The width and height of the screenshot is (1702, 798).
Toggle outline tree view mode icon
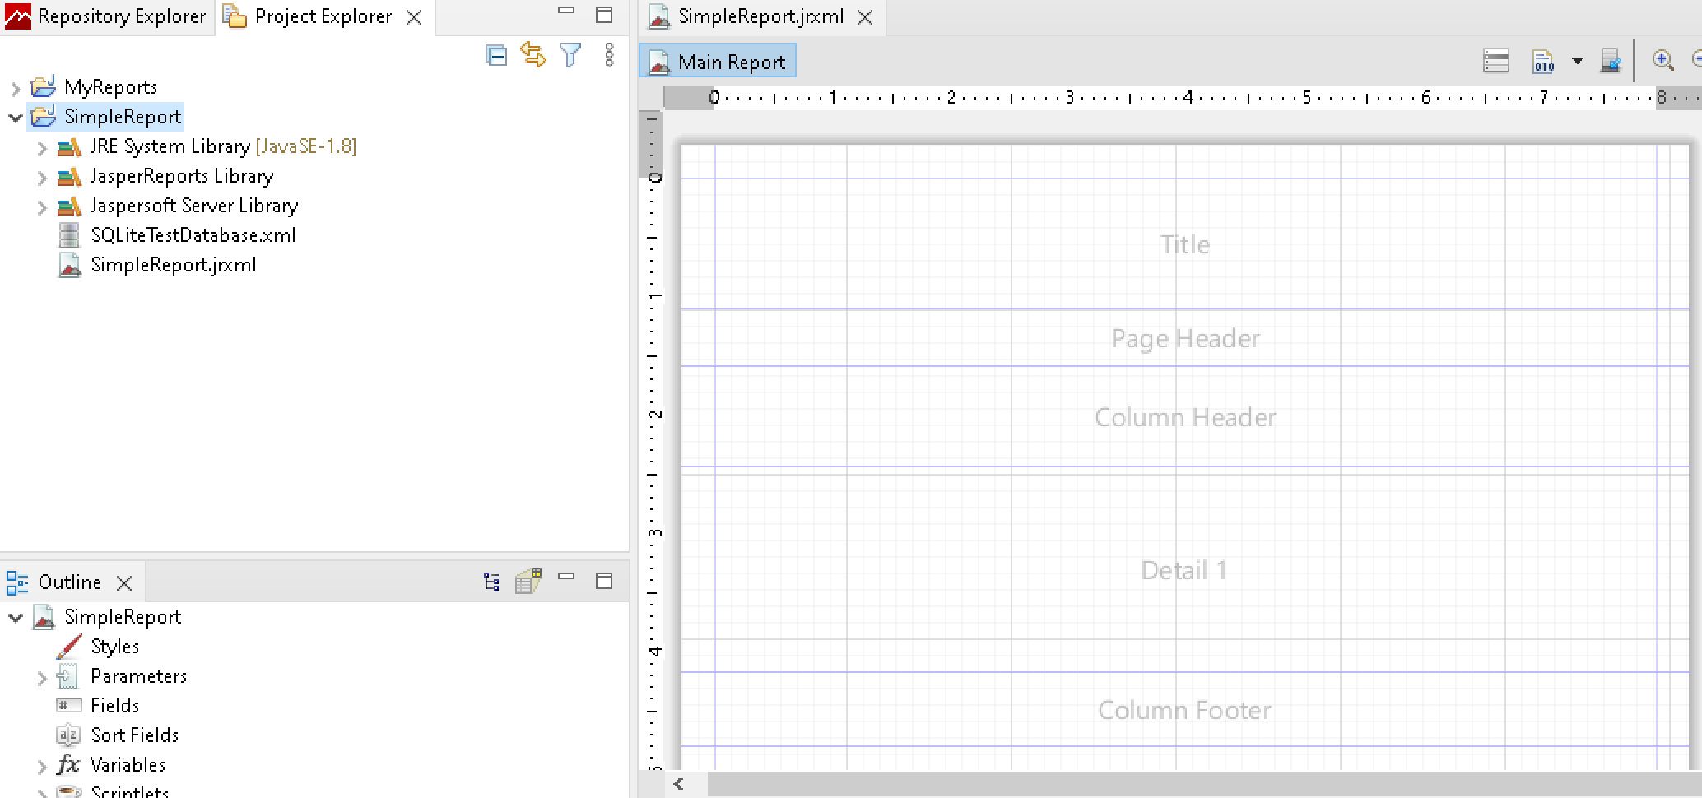(x=491, y=582)
